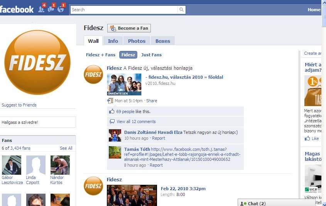326x206 pixels.
Task: Click Danis Zoltánné Havadi Elza's profile picture
Action: pyautogui.click(x=115, y=135)
